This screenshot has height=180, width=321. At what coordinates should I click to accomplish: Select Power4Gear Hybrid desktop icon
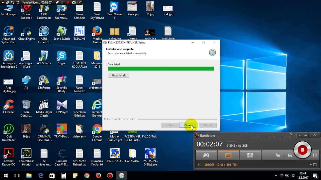(x=26, y=157)
